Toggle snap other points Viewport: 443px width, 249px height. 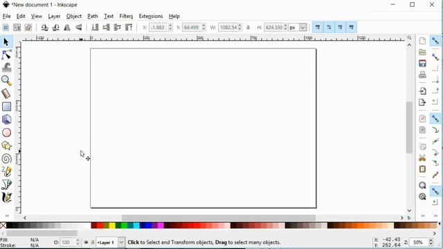(435, 191)
